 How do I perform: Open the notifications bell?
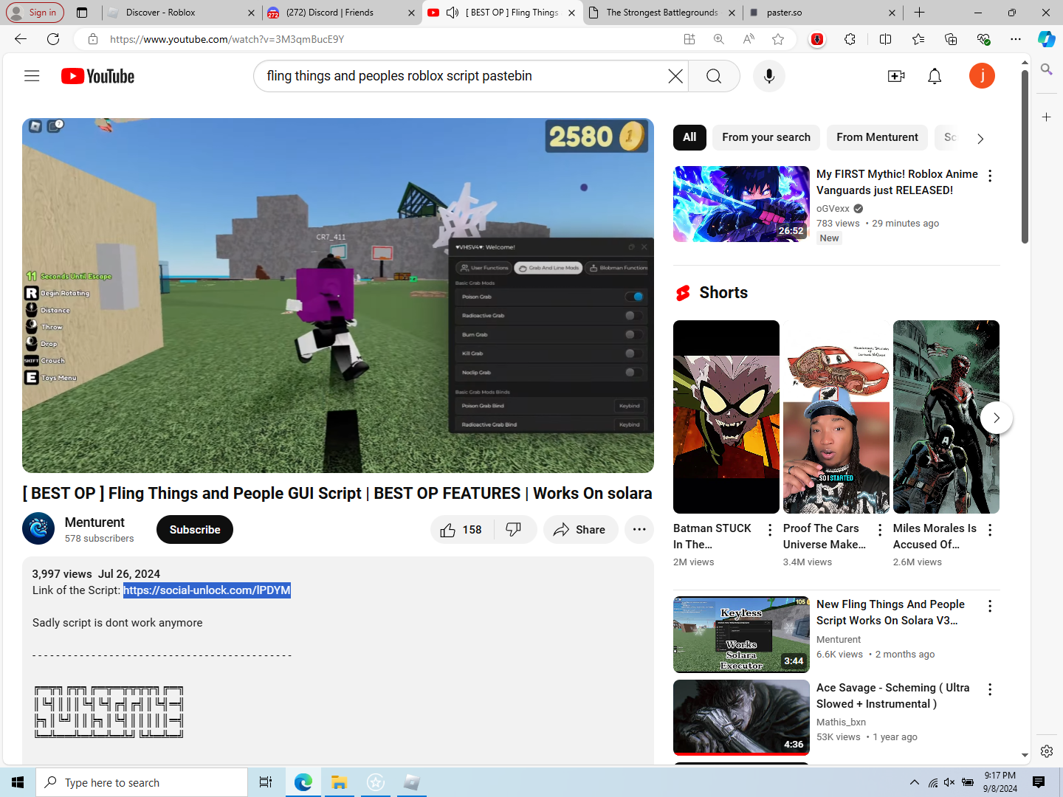tap(935, 76)
